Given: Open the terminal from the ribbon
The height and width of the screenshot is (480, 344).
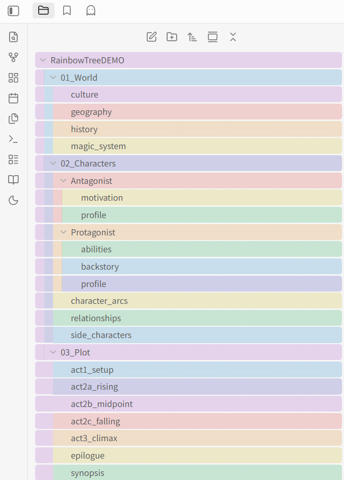Looking at the screenshot, I should [13, 139].
